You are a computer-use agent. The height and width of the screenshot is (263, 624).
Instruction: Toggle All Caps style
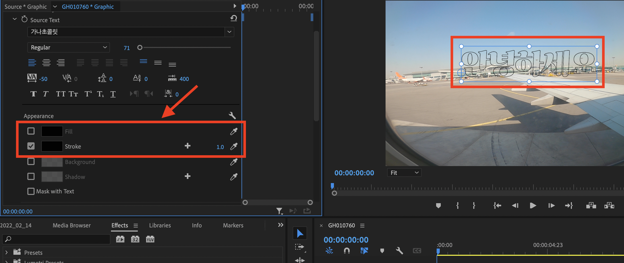pos(61,94)
